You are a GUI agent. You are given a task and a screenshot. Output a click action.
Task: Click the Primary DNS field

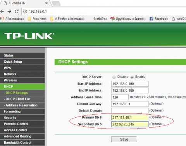coord(130,117)
